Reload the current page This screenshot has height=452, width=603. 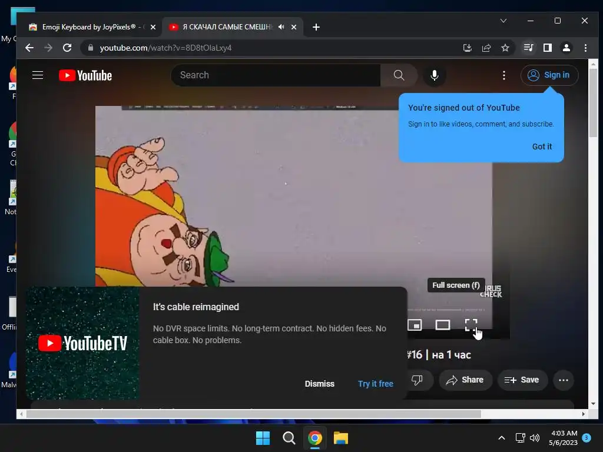[67, 48]
